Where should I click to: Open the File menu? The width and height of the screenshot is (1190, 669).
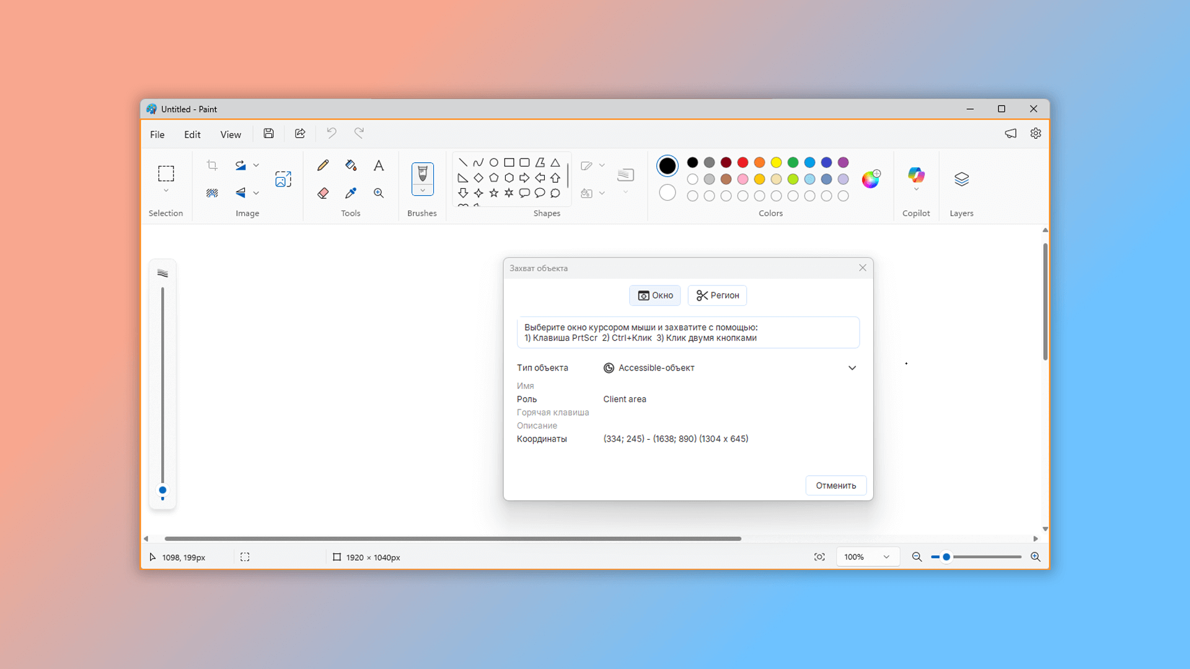point(157,134)
